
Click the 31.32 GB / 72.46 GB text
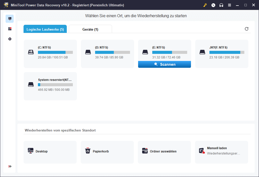point(166,57)
